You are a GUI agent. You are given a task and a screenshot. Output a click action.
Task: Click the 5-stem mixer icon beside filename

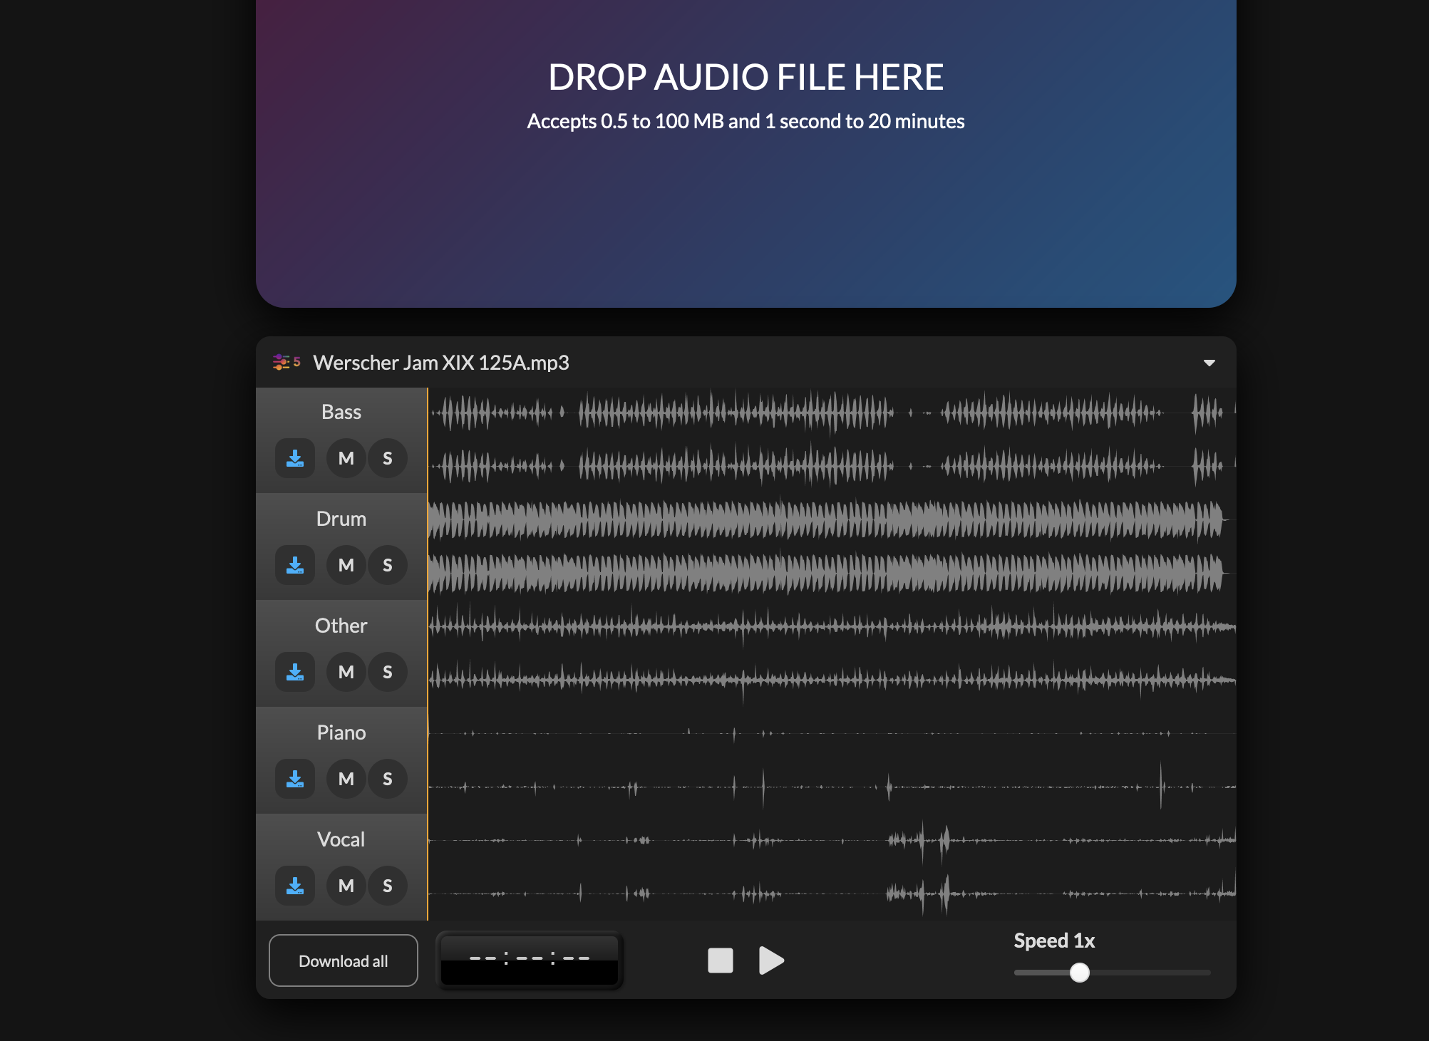tap(286, 362)
